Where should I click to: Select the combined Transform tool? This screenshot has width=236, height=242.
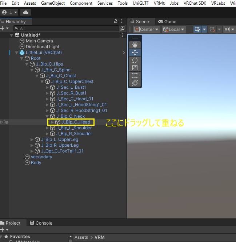click(x=135, y=83)
